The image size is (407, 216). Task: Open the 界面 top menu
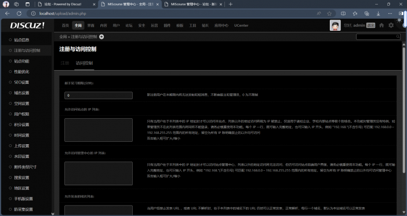click(x=90, y=25)
